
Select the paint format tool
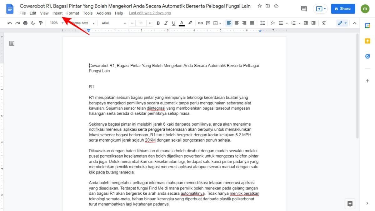pos(41,23)
